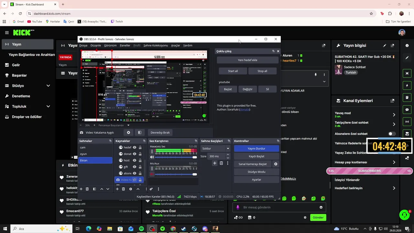Open Yavaş mod settings chevron

pyautogui.click(x=394, y=115)
